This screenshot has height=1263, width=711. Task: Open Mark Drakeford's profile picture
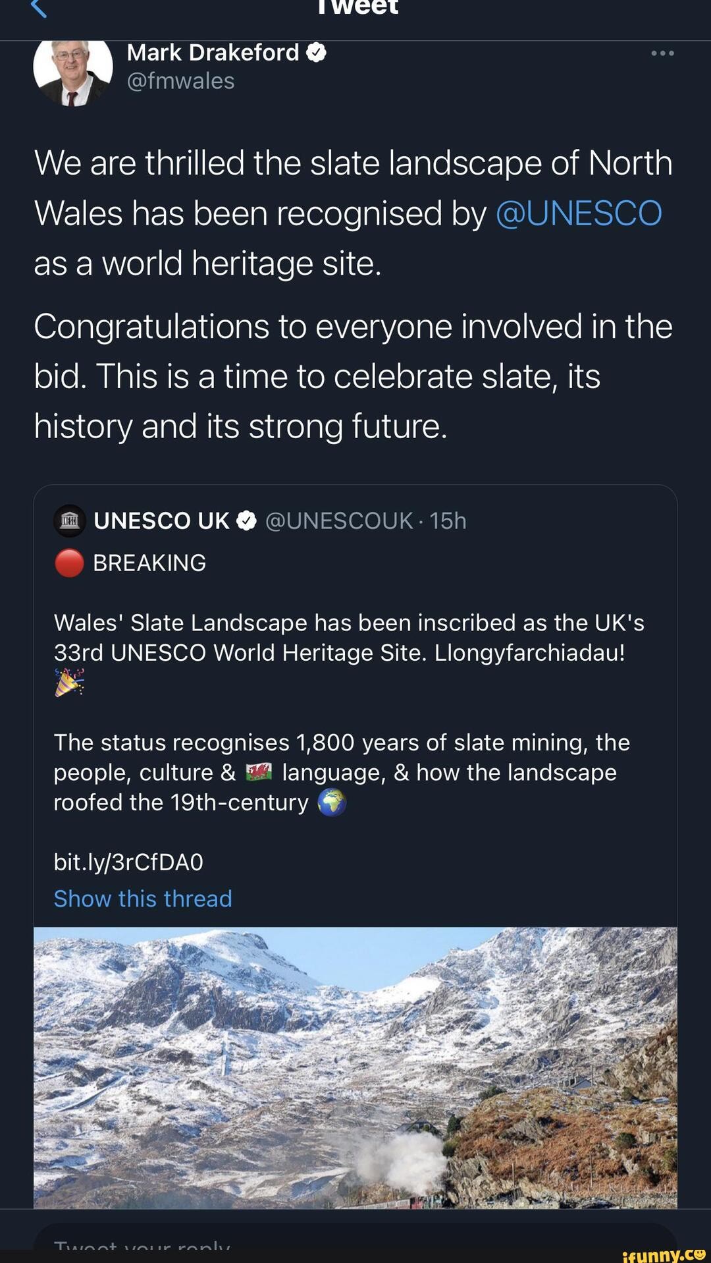72,69
